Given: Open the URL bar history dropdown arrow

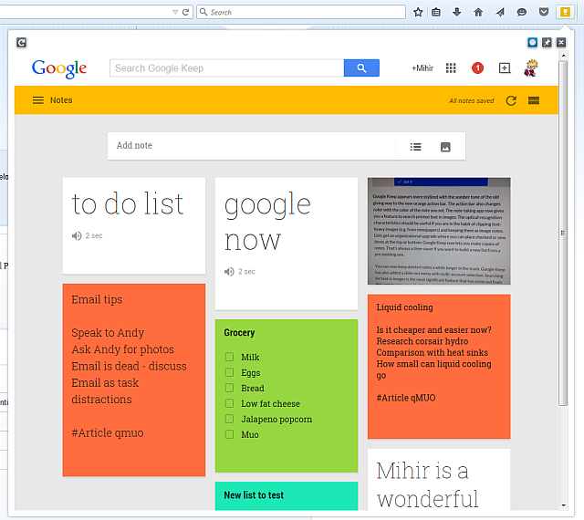Looking at the screenshot, I should click(x=175, y=12).
